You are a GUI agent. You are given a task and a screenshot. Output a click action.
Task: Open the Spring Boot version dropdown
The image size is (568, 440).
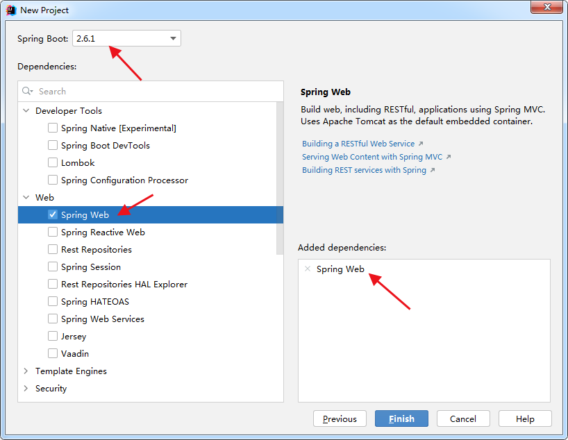click(x=126, y=38)
